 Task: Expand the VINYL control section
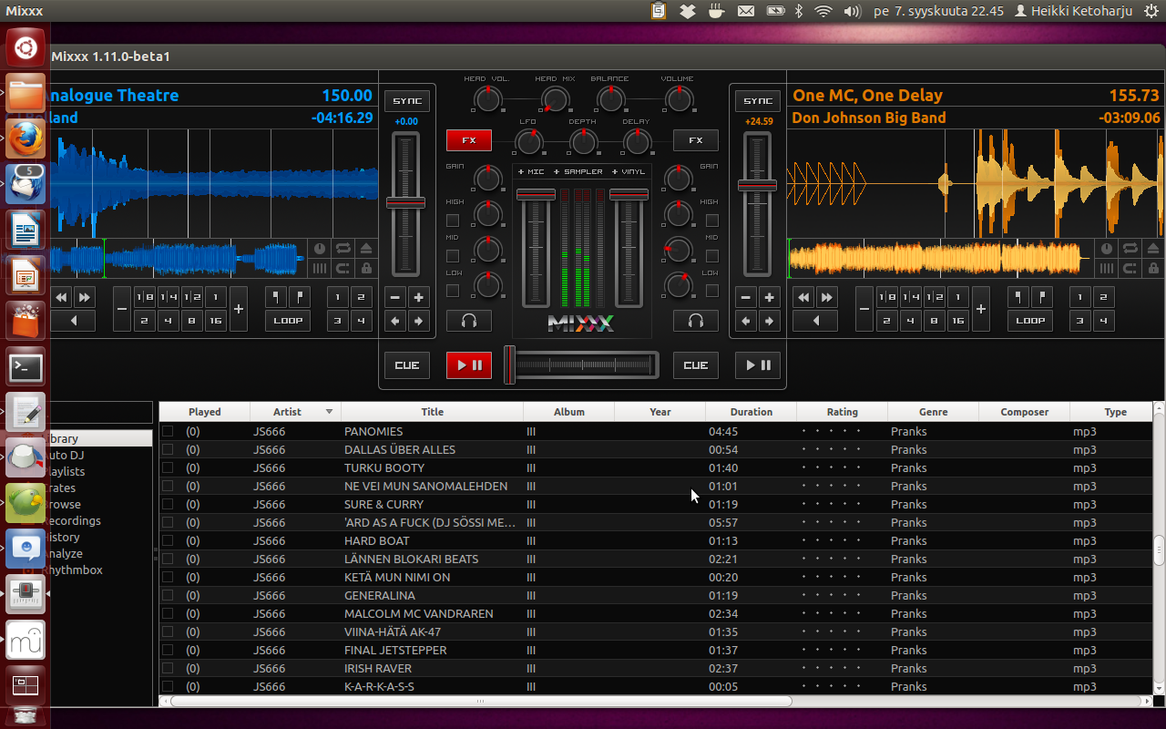(628, 172)
